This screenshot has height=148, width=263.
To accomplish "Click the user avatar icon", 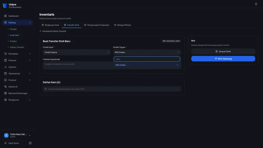I will 6,135.
